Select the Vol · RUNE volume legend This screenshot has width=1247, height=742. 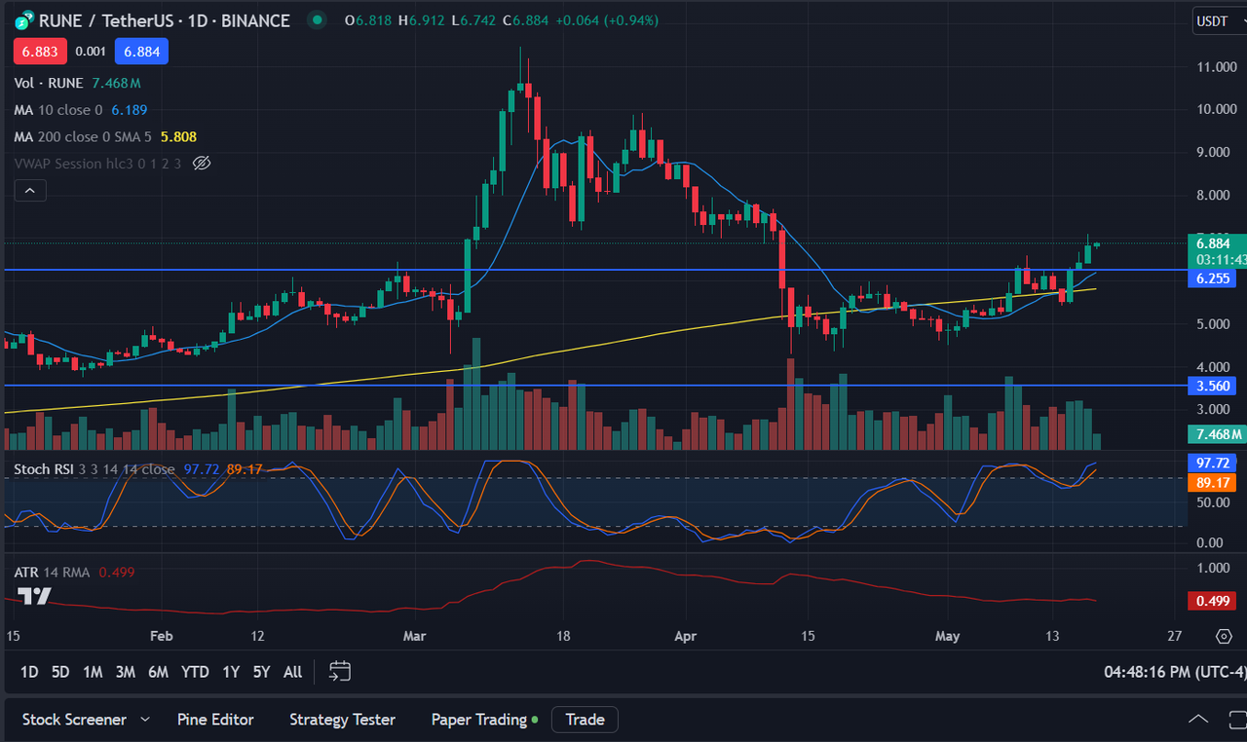coord(51,84)
